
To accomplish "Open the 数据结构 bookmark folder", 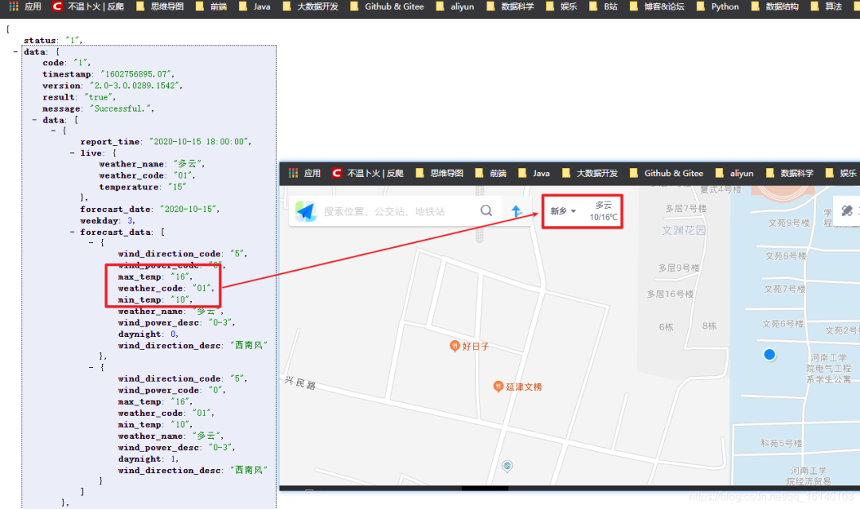I will 775,6.
